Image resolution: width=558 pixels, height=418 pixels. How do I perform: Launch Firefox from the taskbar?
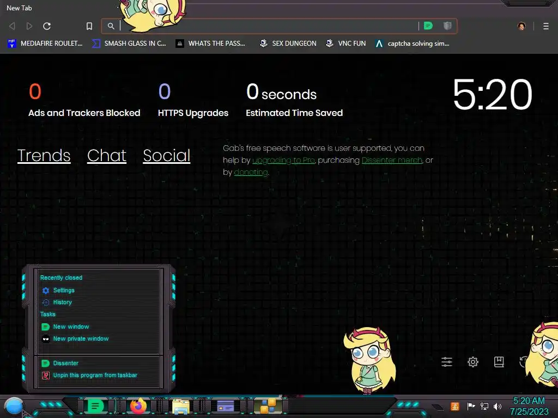pos(138,406)
